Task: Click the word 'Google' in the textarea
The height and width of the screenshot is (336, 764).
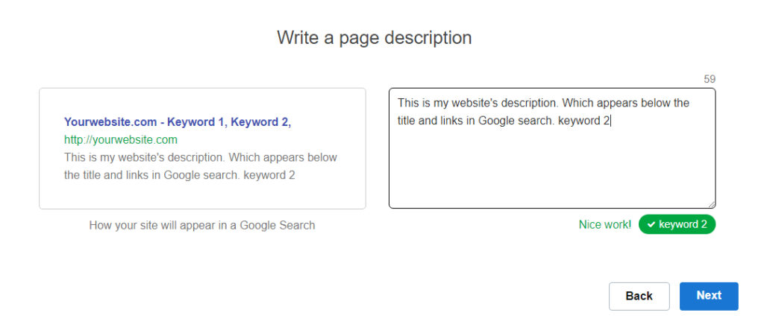Action: coord(495,120)
